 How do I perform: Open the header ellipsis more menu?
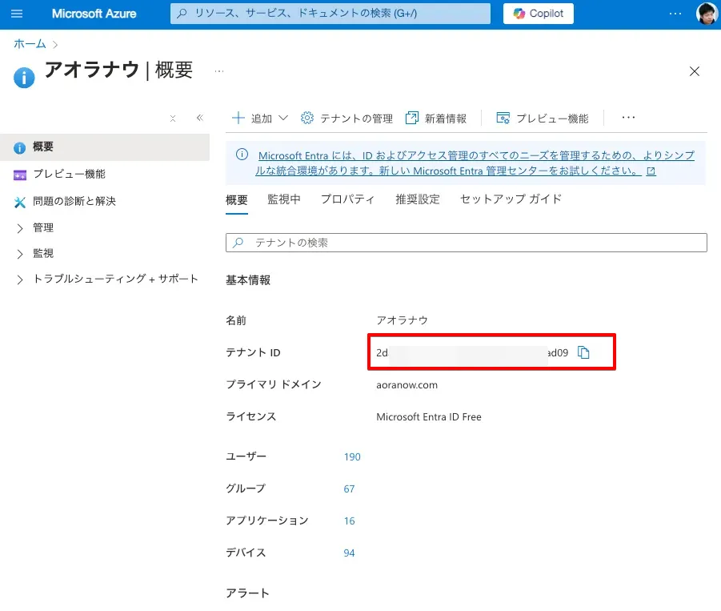[675, 14]
